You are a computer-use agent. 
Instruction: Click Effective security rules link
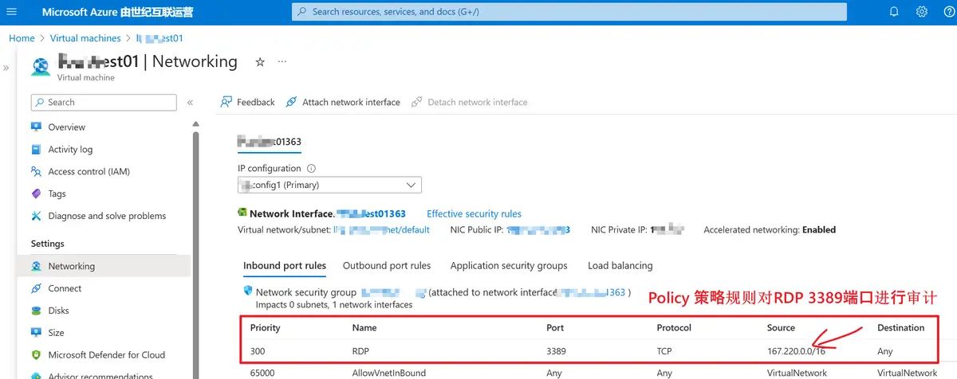pos(474,214)
